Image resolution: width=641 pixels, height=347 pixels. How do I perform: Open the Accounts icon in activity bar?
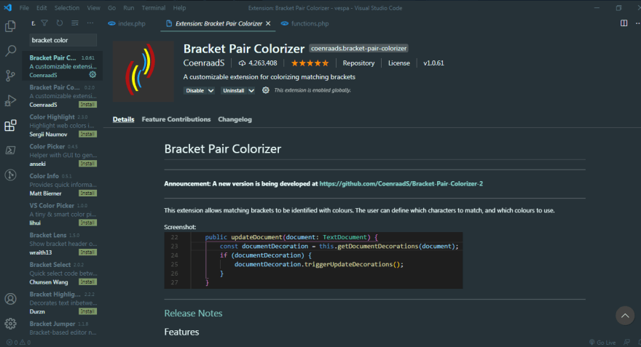10,299
